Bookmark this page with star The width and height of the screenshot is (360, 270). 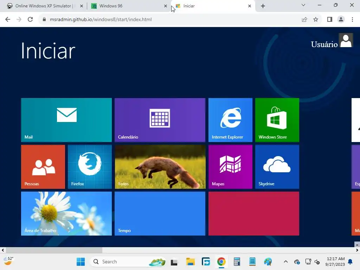coord(316,20)
